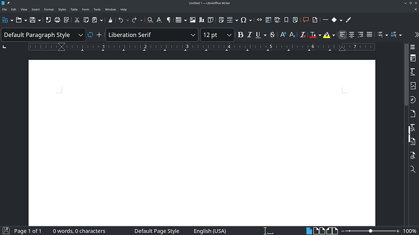The image size is (419, 235).
Task: Click the Superscript icon
Action: pyautogui.click(x=283, y=35)
